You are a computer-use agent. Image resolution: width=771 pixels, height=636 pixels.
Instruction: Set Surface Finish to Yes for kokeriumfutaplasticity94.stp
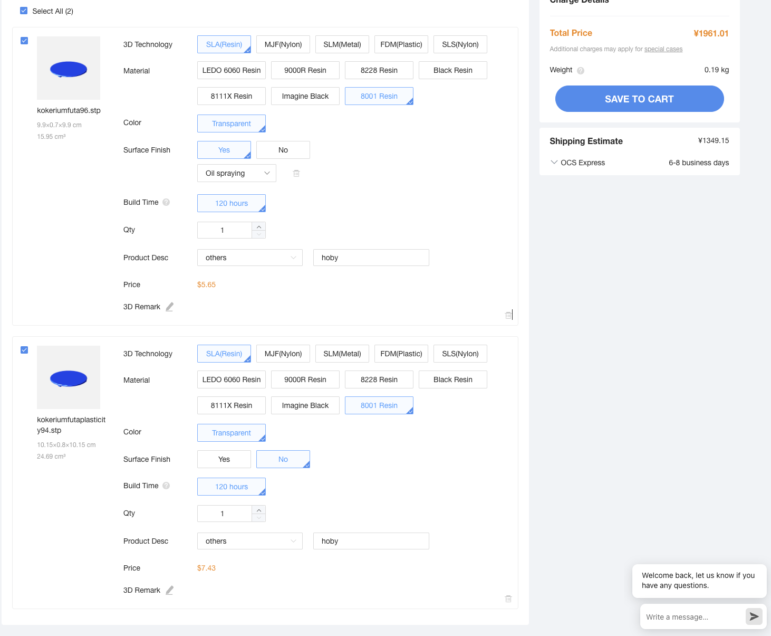[x=224, y=459]
